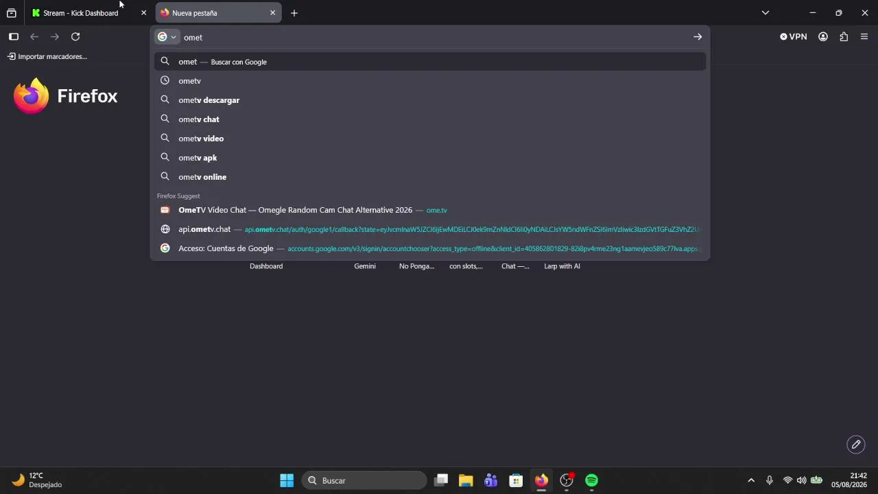Open the taskbar app icon with the red notification dot
878x494 pixels.
(x=567, y=480)
